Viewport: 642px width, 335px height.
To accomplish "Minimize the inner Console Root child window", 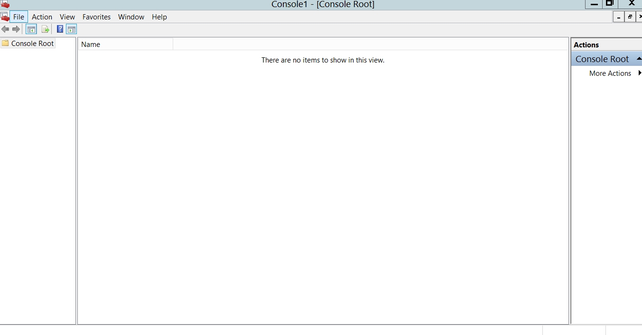I will pyautogui.click(x=618, y=17).
